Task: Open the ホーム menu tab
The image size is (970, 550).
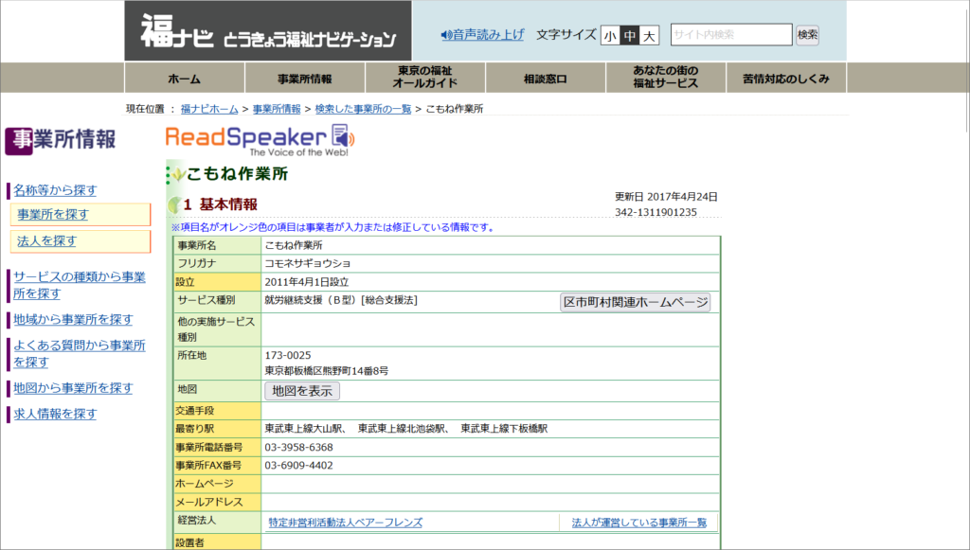Action: pos(185,79)
